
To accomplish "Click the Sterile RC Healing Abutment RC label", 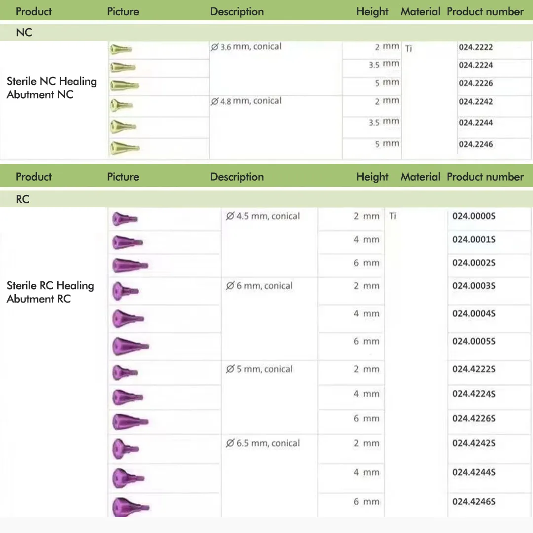I will [50, 292].
